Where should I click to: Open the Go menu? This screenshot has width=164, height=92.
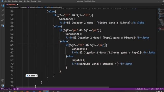(25, 1)
